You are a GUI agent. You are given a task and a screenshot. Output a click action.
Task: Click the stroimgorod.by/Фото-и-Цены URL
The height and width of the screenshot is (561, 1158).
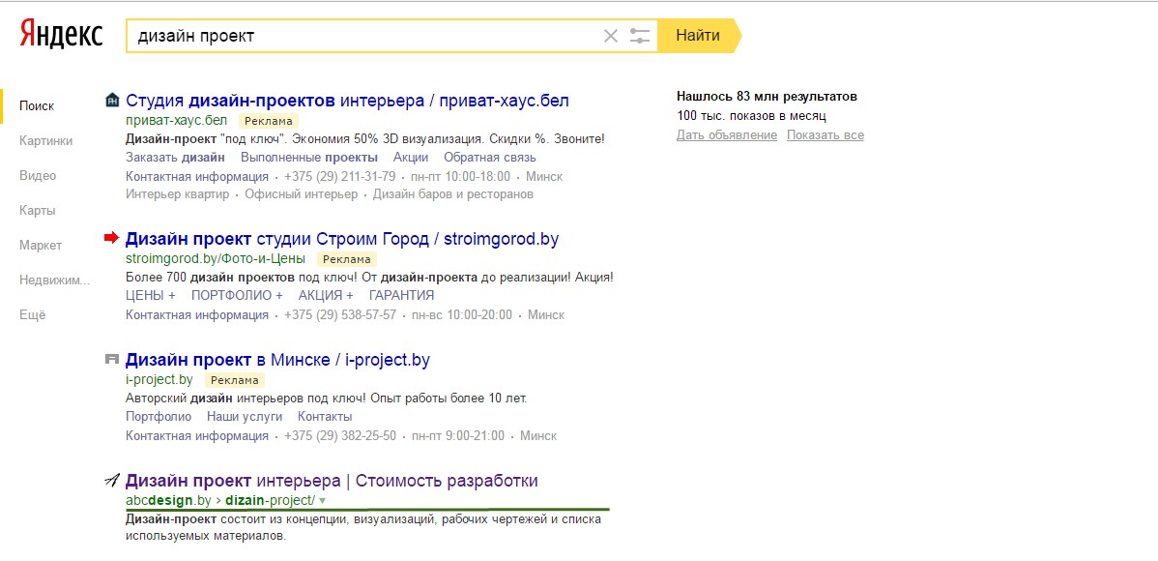coord(215,258)
